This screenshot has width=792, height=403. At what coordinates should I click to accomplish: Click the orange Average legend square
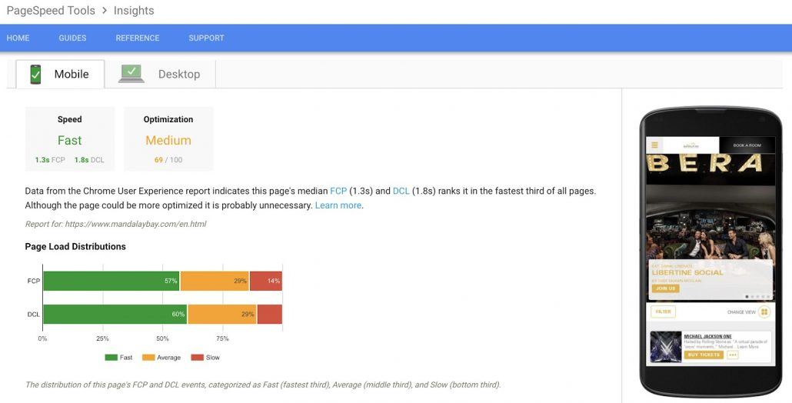click(x=148, y=358)
